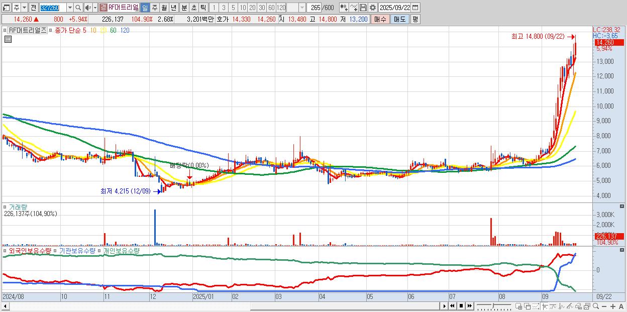This screenshot has height=312, width=627.
Task: Select the 60 interval button
Action: [x=271, y=8]
